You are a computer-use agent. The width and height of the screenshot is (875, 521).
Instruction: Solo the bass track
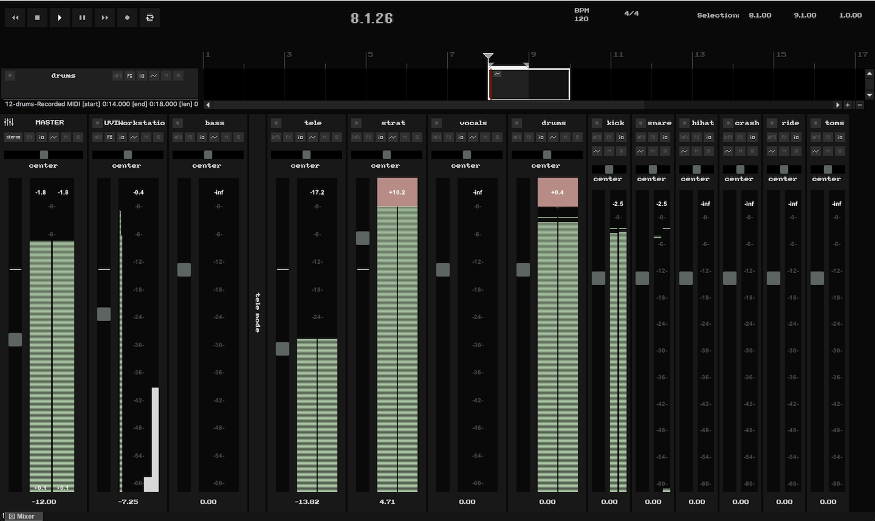238,137
